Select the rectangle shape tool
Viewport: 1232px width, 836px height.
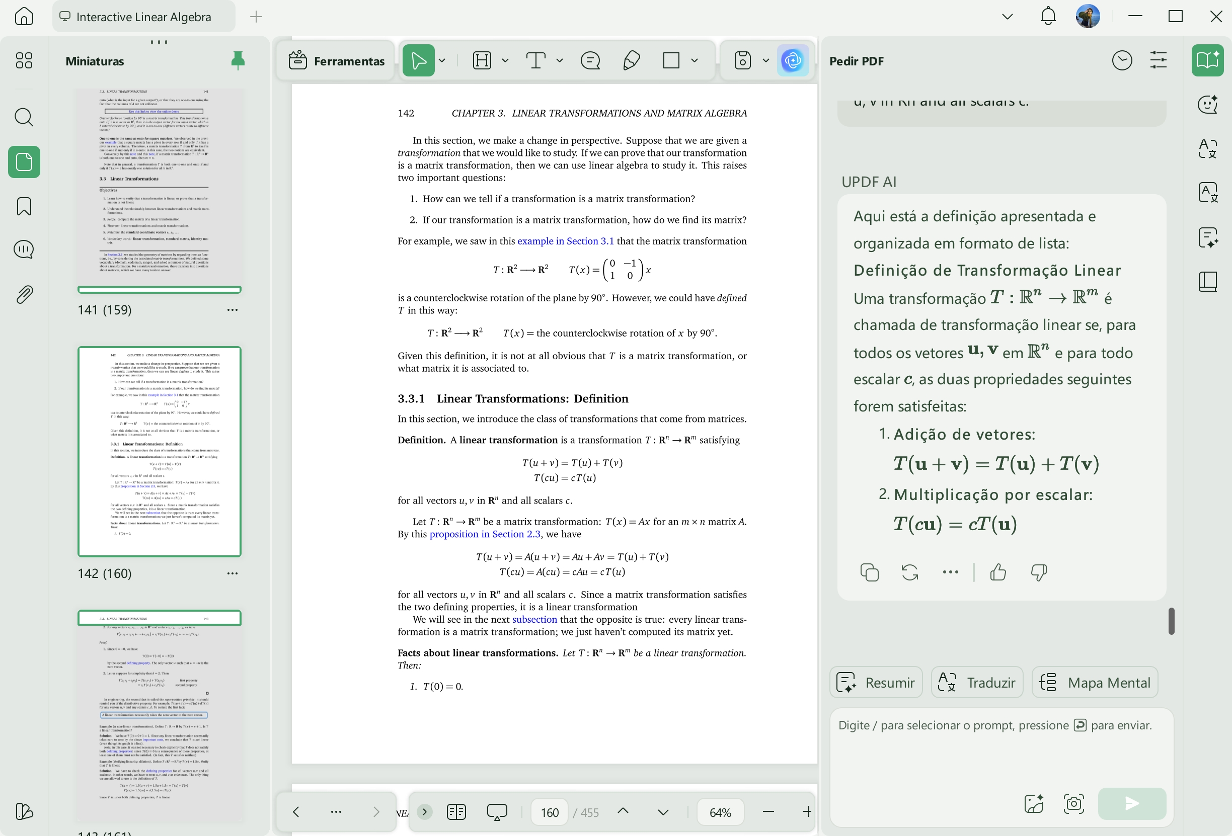(671, 60)
